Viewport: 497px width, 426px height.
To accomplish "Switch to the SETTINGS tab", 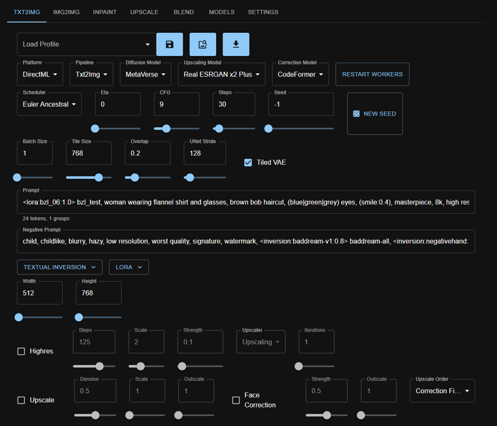I will pos(263,12).
